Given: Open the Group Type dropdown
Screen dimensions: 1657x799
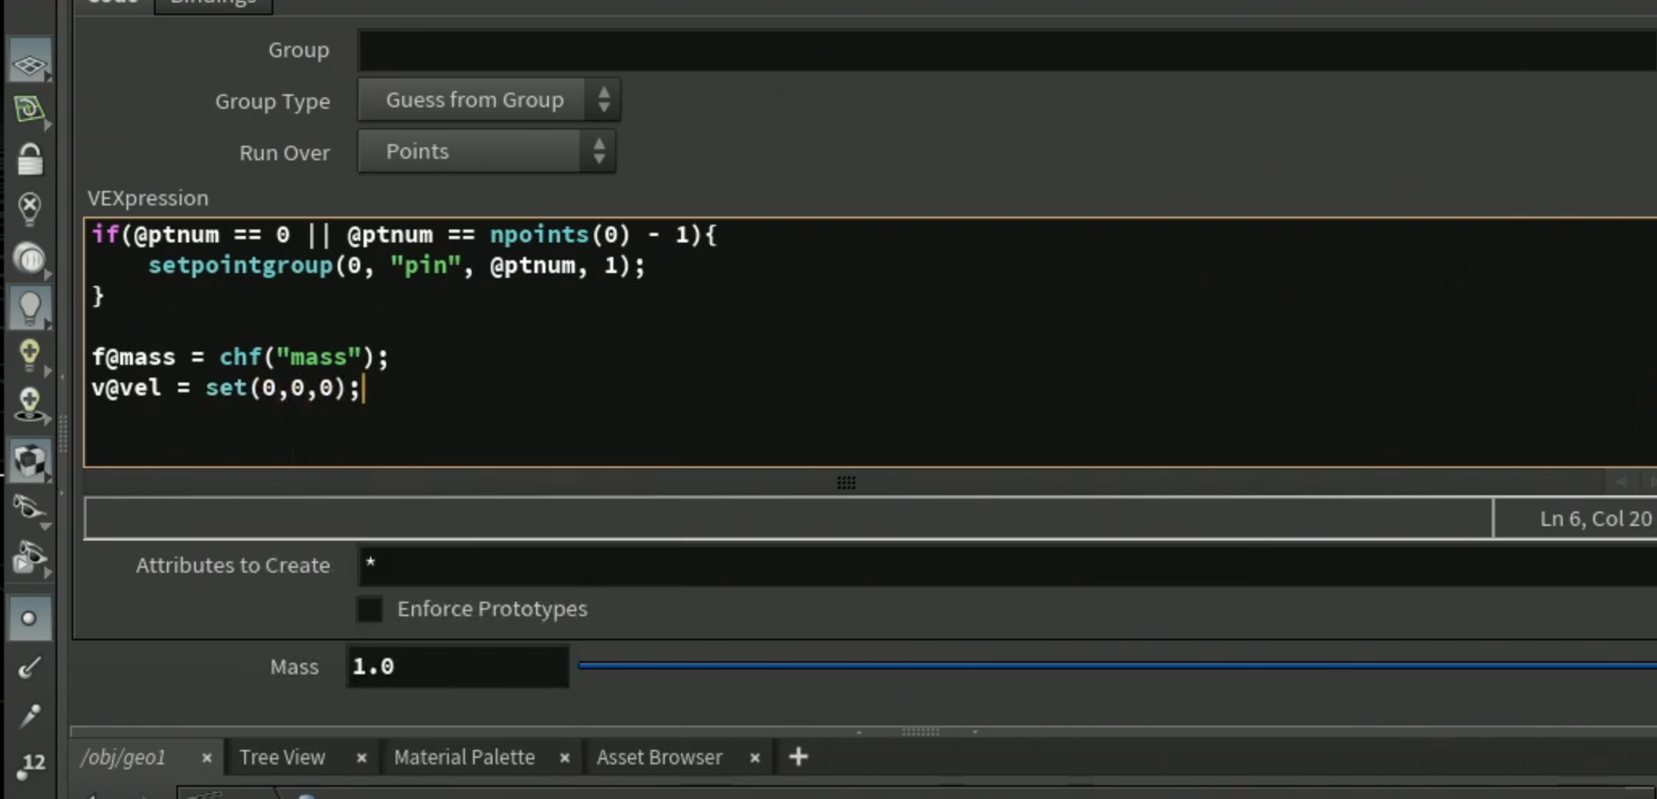Looking at the screenshot, I should point(489,100).
